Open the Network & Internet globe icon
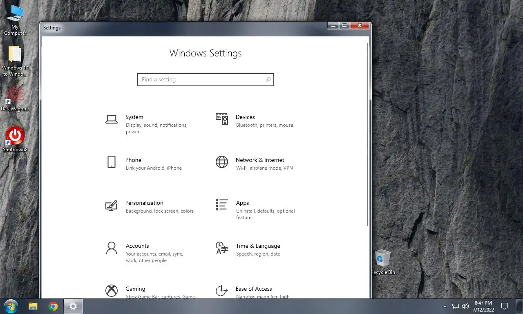The image size is (523, 314). pyautogui.click(x=222, y=162)
